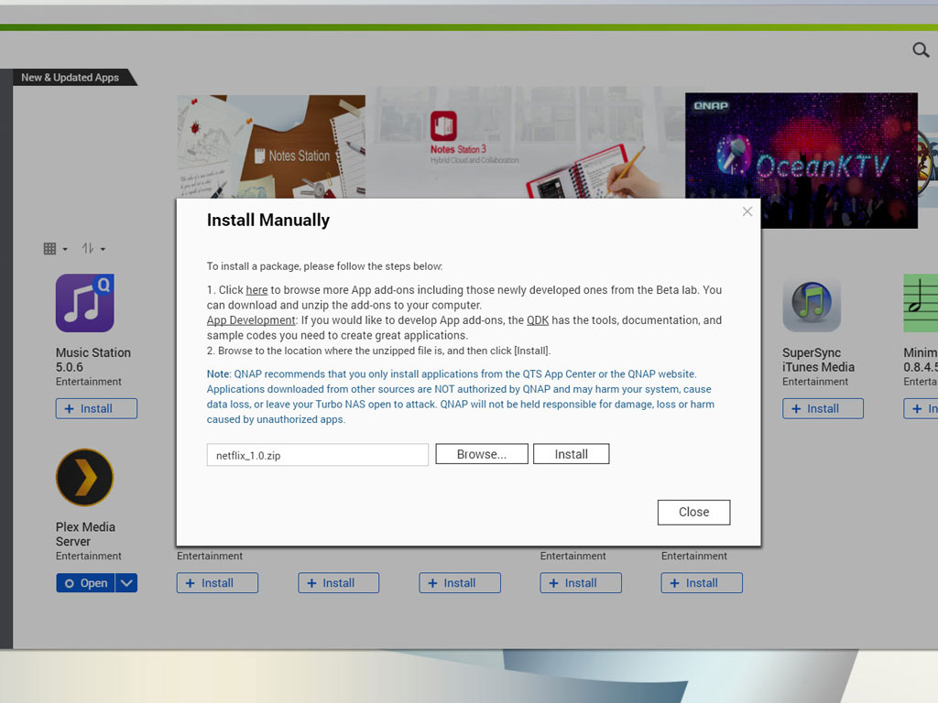This screenshot has height=703, width=938.
Task: Open Plex Media Server
Action: coord(85,583)
